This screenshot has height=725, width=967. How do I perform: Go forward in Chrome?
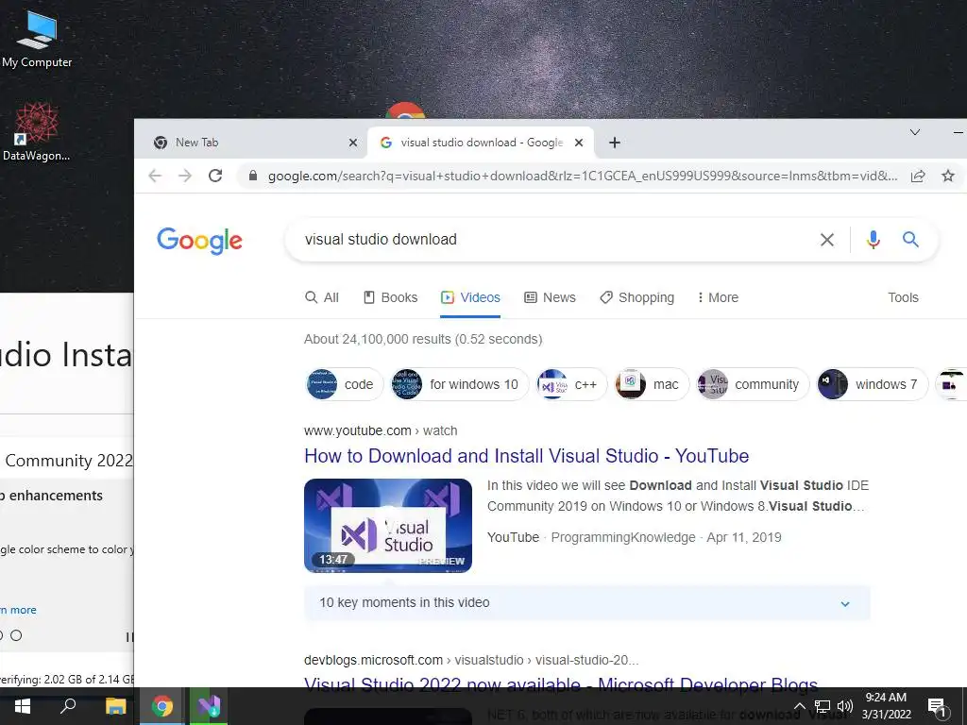click(x=185, y=176)
